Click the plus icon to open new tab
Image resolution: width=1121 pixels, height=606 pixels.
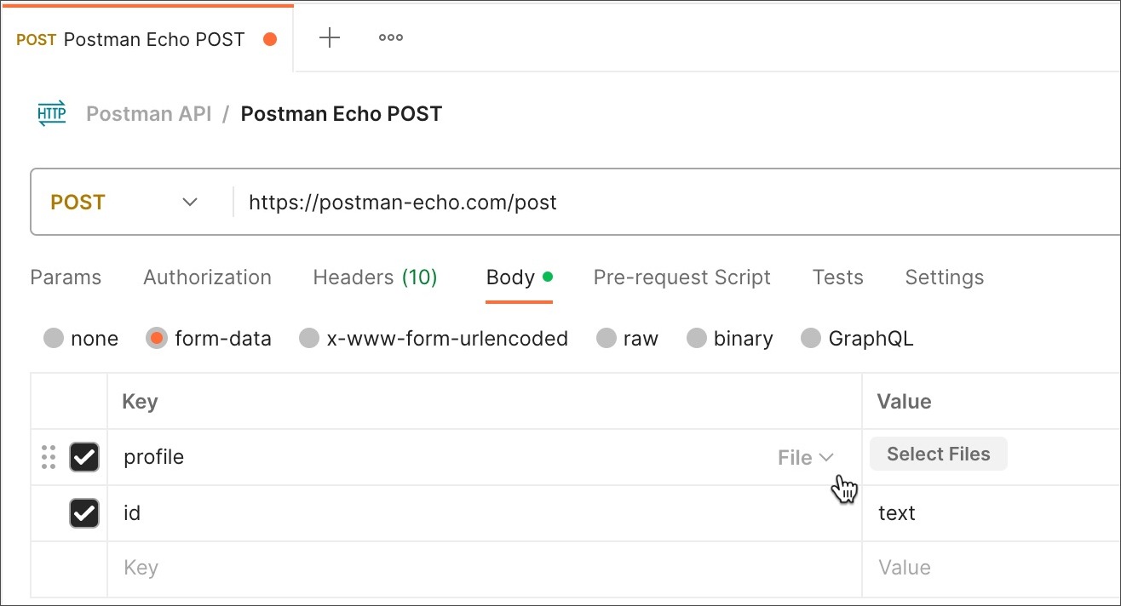tap(329, 38)
